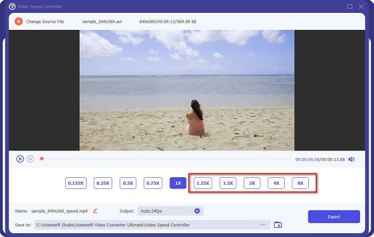Click the Save to path field
The width and height of the screenshot is (374, 237).
pos(152,225)
